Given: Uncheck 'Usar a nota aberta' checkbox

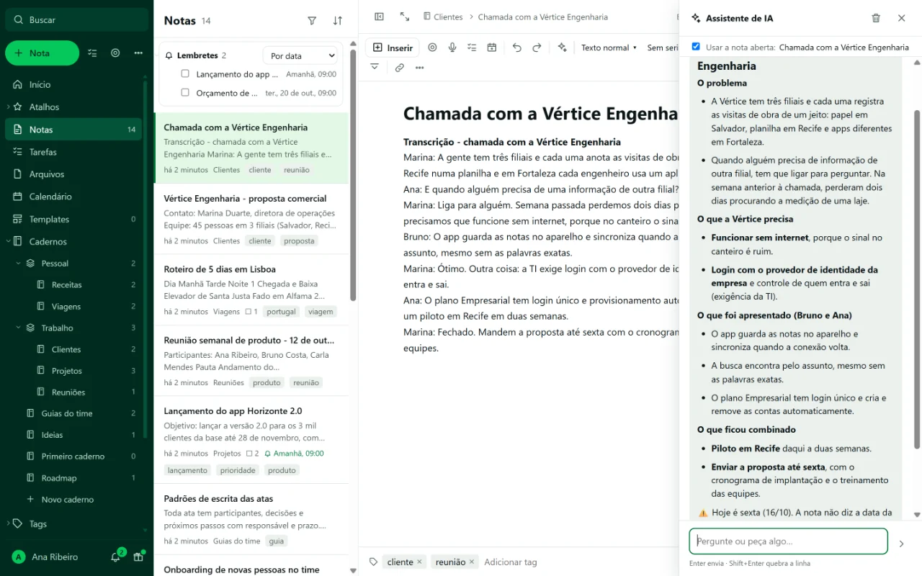Looking at the screenshot, I should tap(696, 46).
